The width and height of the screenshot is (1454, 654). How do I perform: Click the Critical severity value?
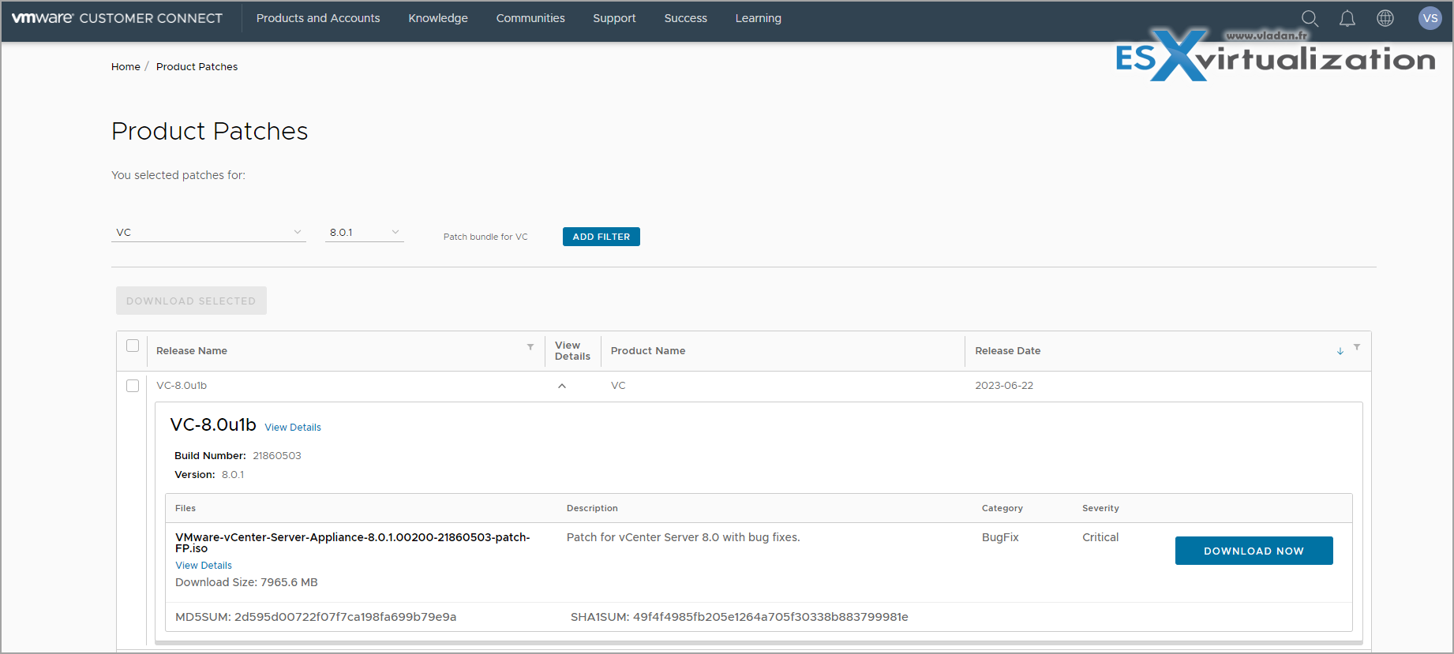1100,537
